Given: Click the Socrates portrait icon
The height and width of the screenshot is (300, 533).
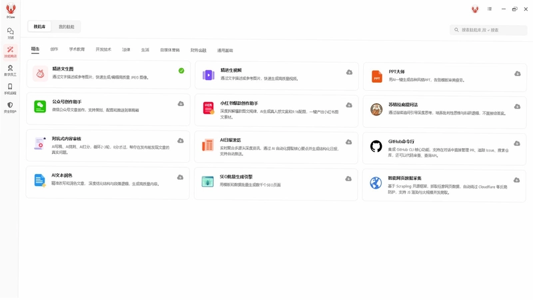Looking at the screenshot, I should click(x=376, y=109).
